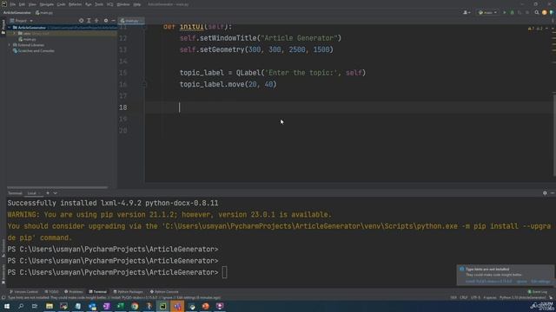
Task: Open terminal session options dropdown arrow
Action: tap(55, 193)
